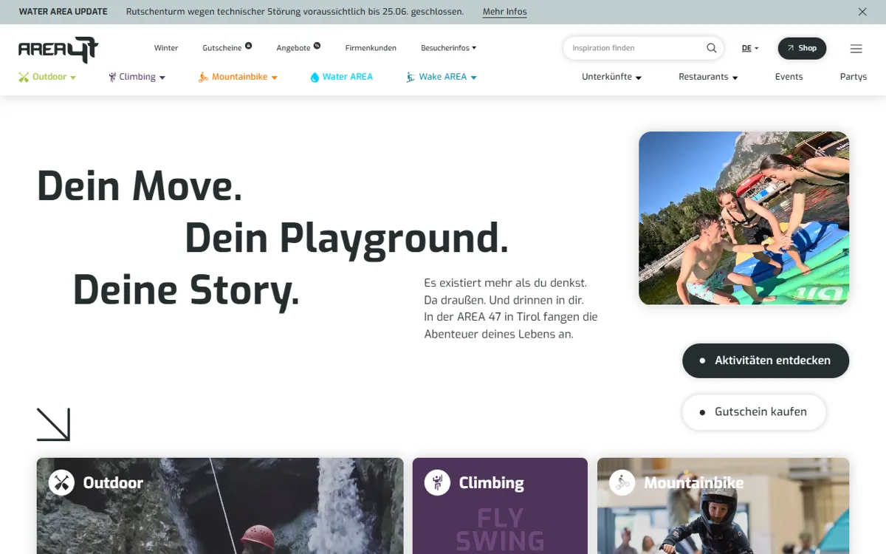Click the Mehr Infos link

click(x=505, y=12)
